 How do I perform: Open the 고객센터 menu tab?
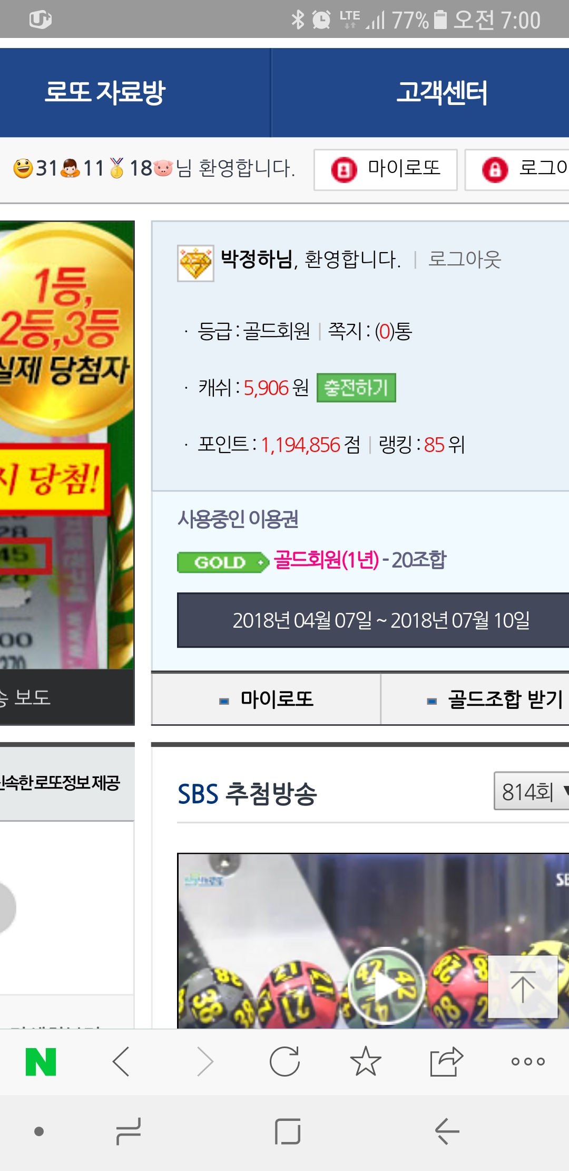point(442,92)
